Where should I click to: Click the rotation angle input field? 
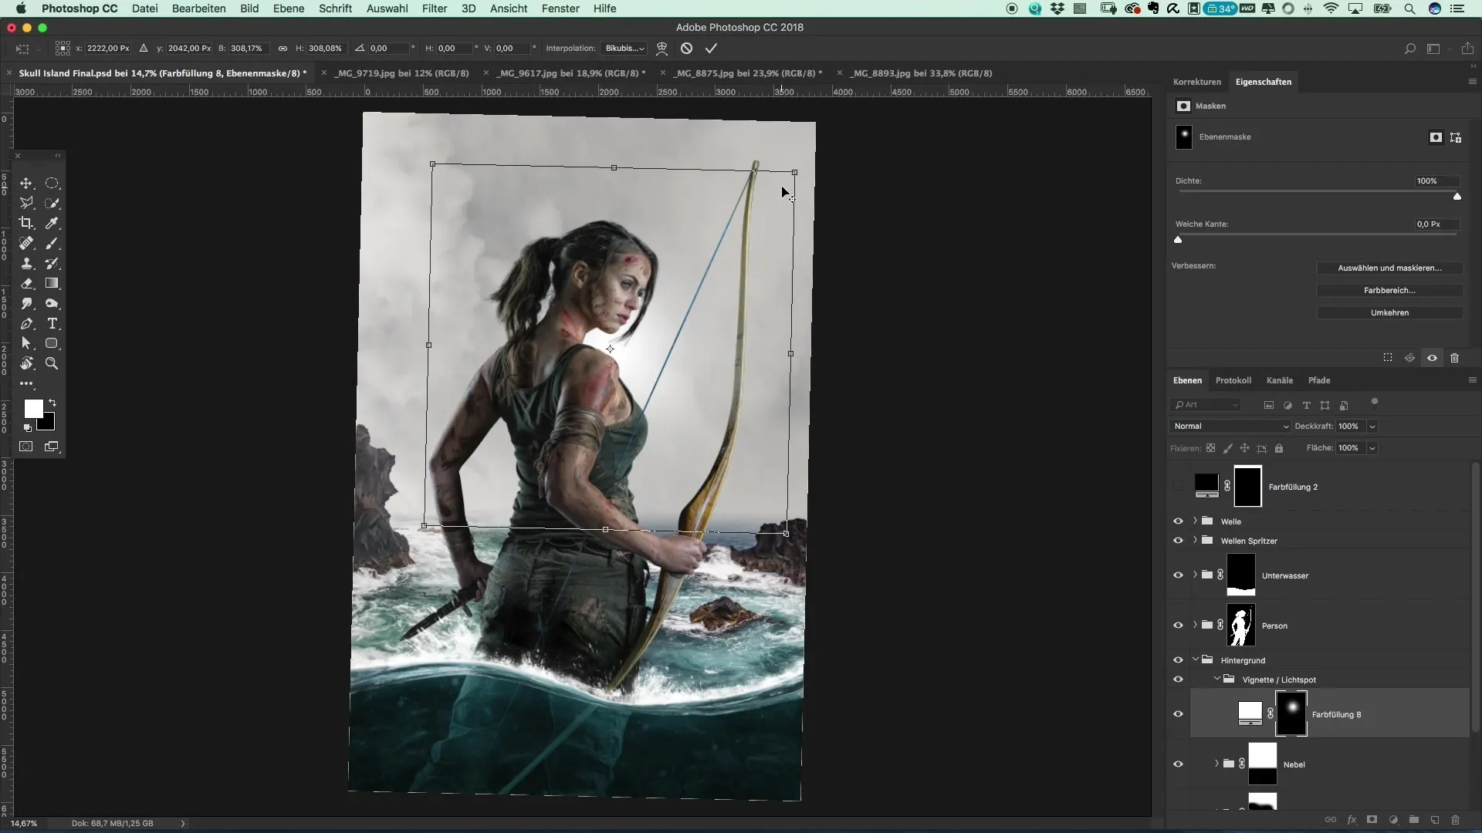coord(388,48)
